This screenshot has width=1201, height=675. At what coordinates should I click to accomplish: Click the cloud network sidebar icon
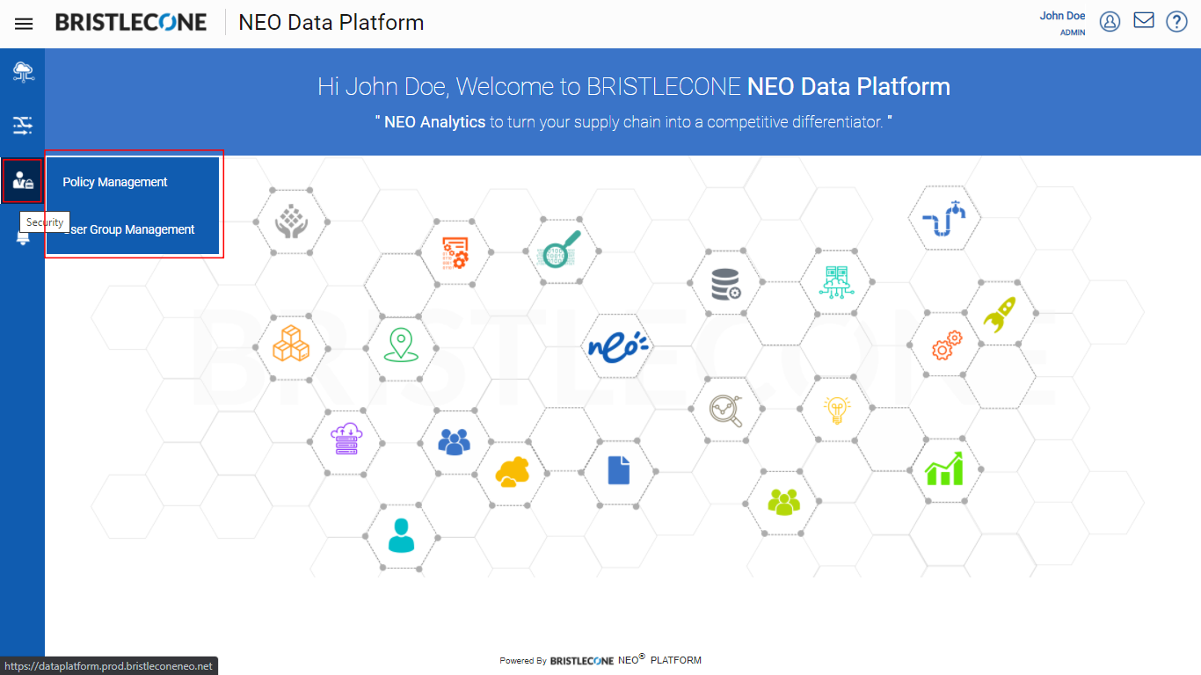23,72
